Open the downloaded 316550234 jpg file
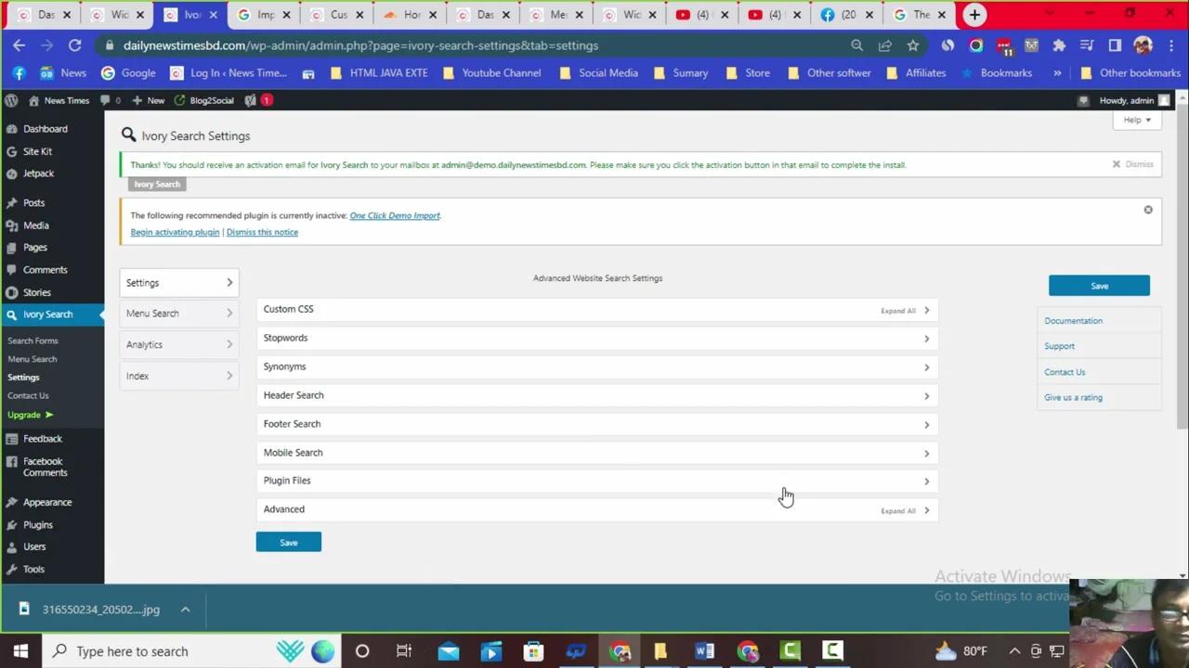This screenshot has width=1189, height=668. click(100, 610)
